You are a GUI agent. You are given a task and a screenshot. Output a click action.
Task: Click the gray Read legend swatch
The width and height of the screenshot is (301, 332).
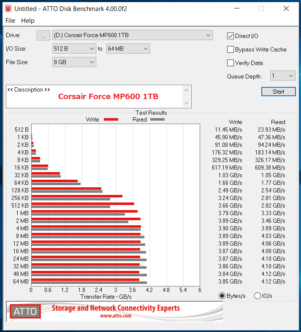[x=157, y=119]
